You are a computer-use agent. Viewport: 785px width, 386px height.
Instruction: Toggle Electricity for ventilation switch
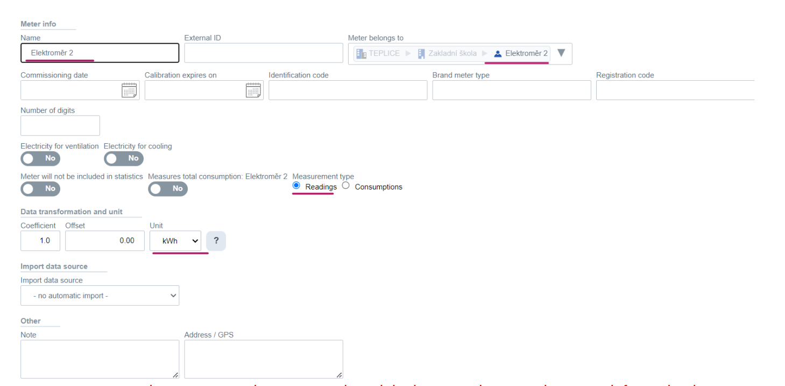coord(40,158)
